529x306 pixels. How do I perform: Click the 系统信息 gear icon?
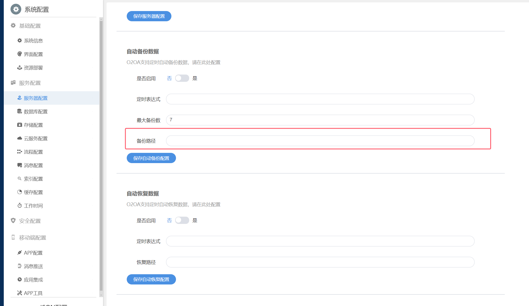(x=20, y=40)
